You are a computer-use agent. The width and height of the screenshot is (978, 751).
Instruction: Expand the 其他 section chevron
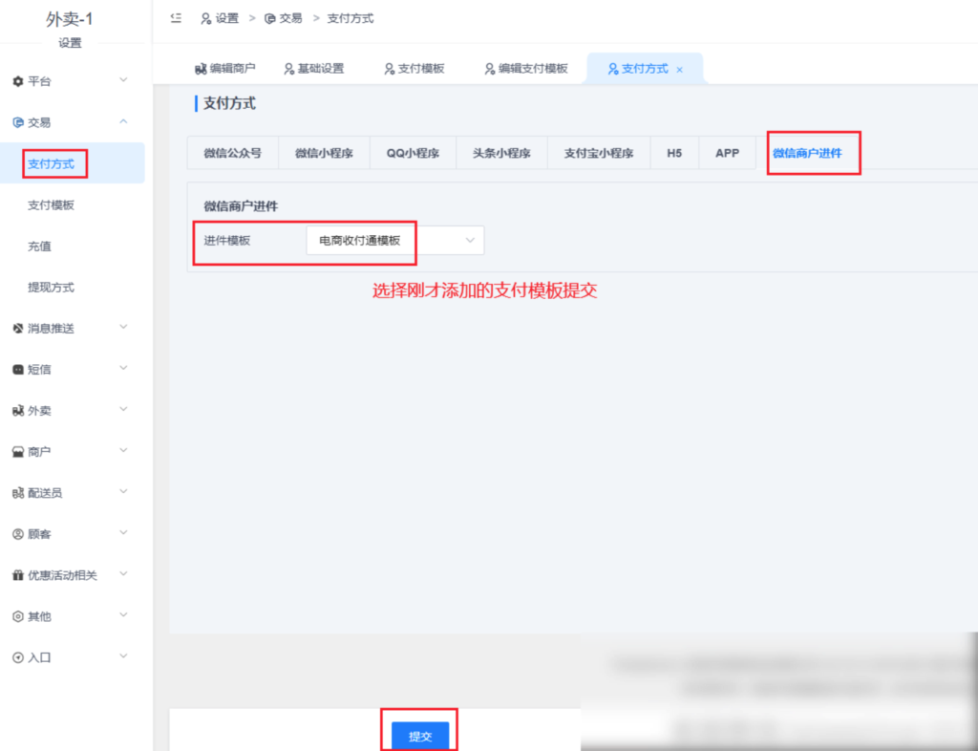point(122,616)
